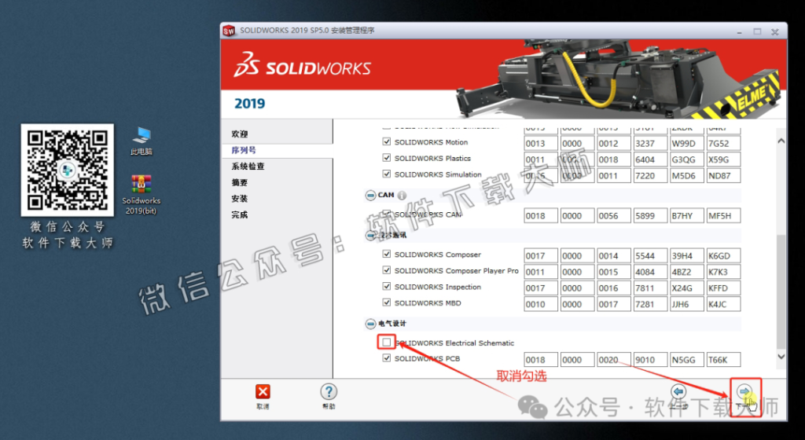
Task: Click the KFFD serial field
Action: 724,288
